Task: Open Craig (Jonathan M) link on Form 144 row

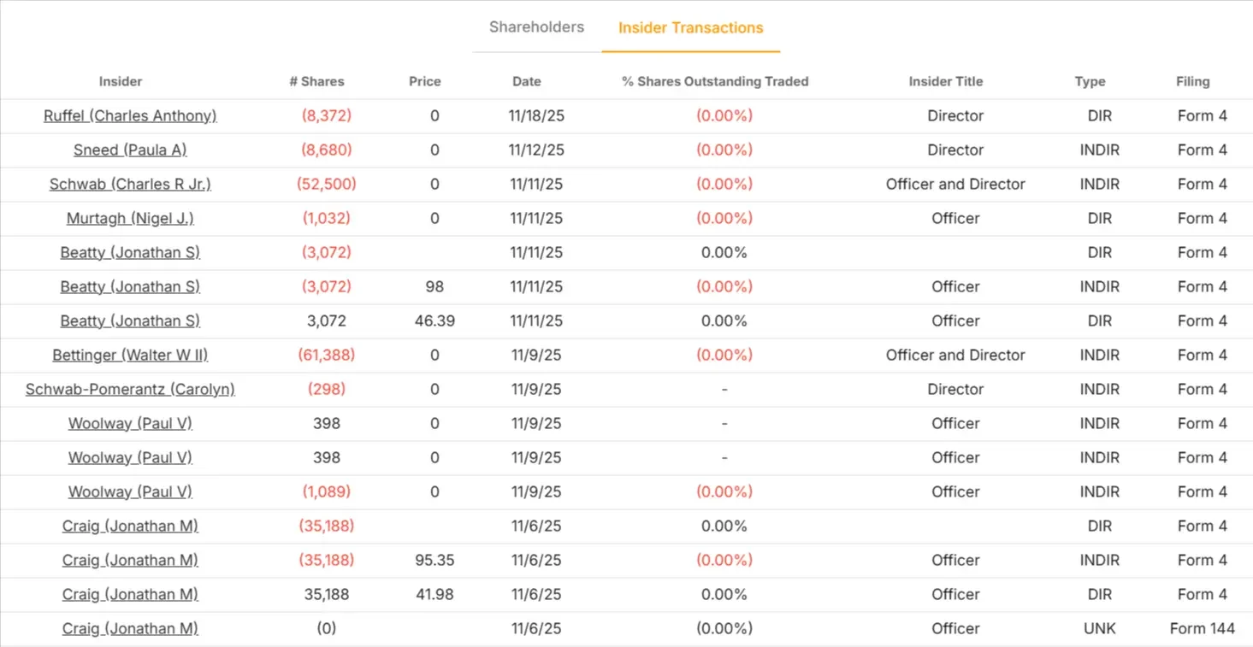Action: (x=130, y=628)
